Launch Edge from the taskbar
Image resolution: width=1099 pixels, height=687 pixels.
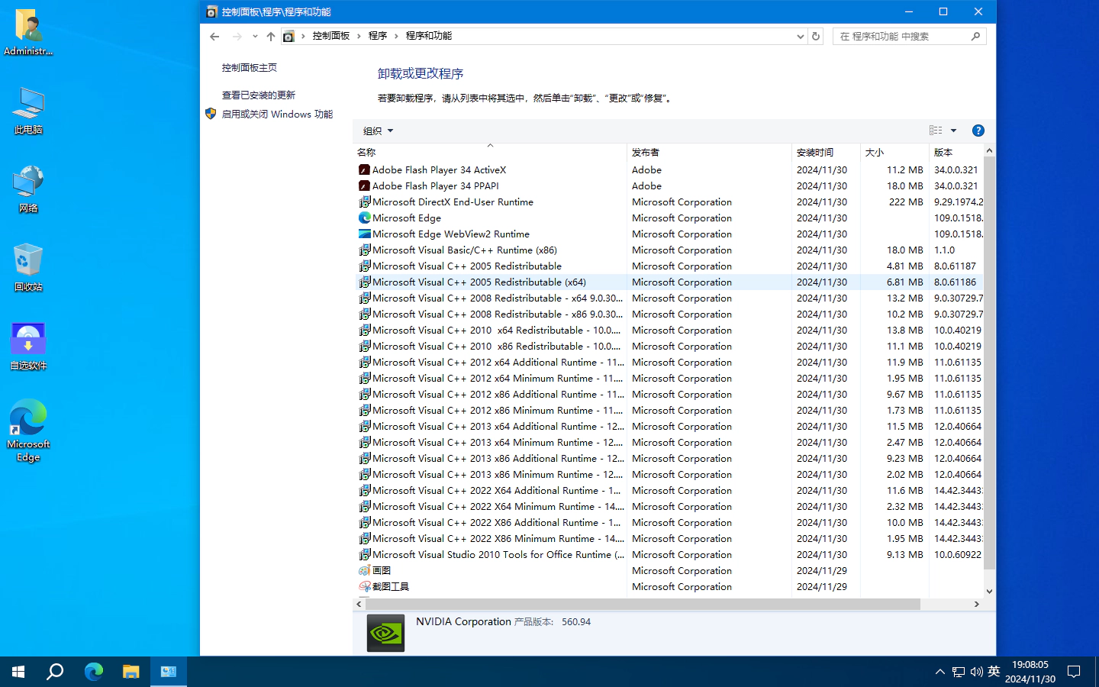93,672
